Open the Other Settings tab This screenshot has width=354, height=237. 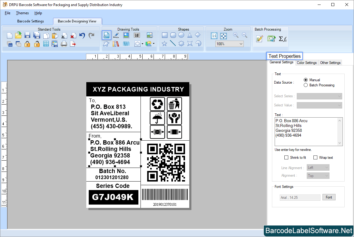330,63
